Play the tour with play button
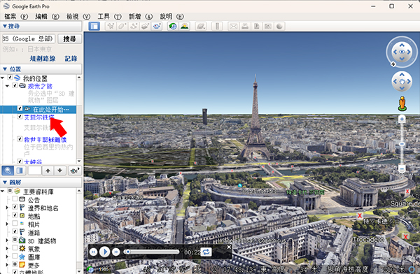 click(x=104, y=252)
